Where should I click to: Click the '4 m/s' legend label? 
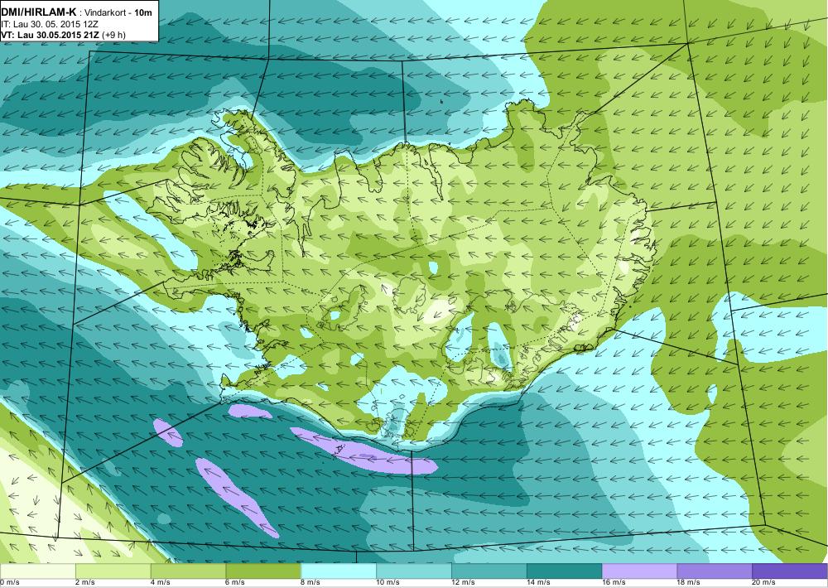tap(161, 583)
